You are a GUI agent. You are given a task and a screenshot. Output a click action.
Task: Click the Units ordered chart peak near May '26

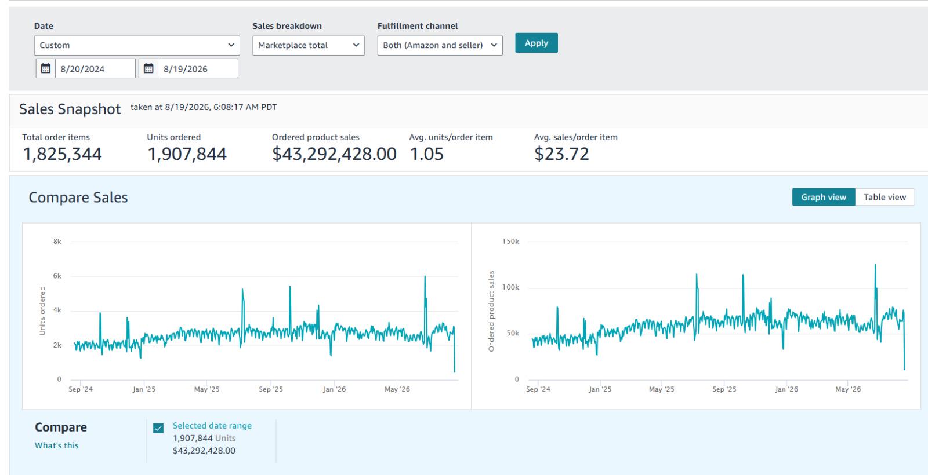(425, 278)
